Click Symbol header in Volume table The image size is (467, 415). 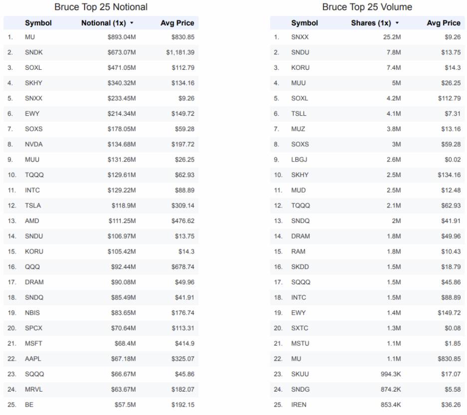pyautogui.click(x=304, y=23)
